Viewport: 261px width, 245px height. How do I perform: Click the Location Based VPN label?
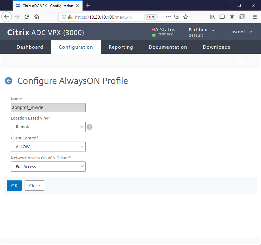(x=31, y=118)
